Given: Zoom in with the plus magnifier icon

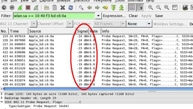Looking at the screenshot, I should click(150, 8).
